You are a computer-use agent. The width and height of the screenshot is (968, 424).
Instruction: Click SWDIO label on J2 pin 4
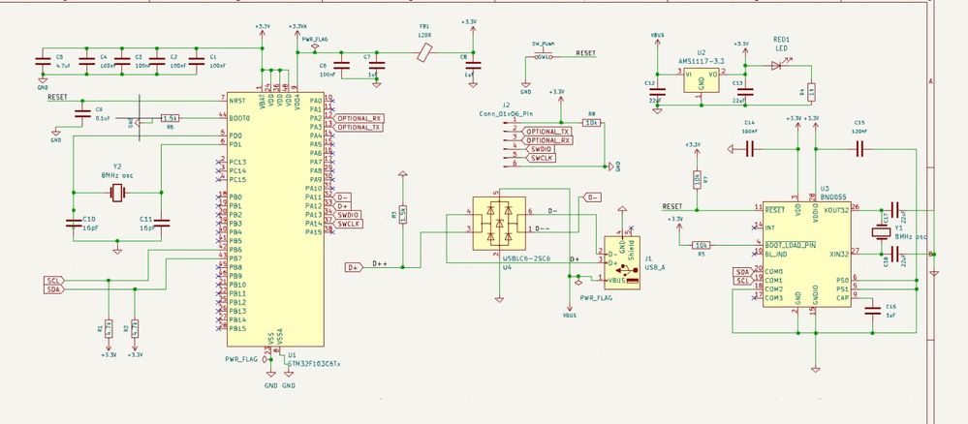(x=539, y=149)
